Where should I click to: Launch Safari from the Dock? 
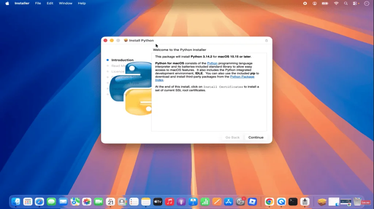tap(39, 202)
